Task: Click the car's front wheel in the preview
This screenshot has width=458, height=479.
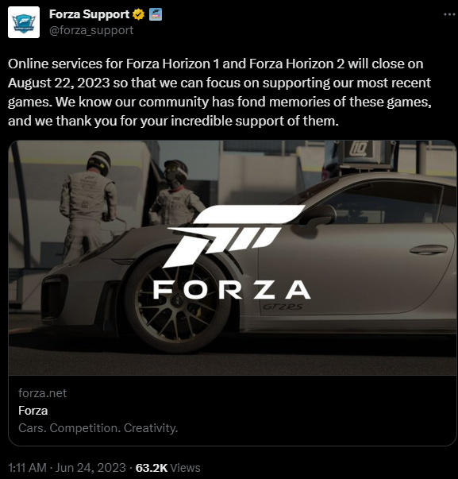Action: click(179, 303)
